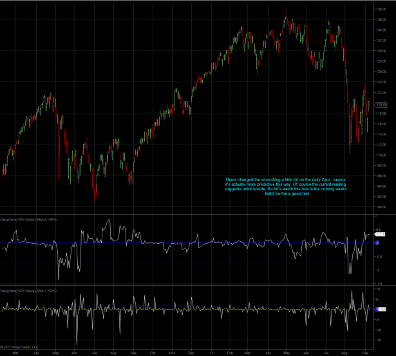The image size is (396, 356).
Task: Select the Nov label on time axis
Action: (172, 353)
